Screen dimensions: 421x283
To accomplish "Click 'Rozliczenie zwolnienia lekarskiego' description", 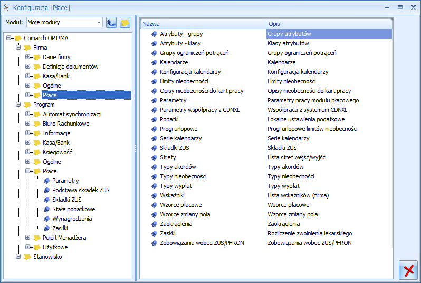I will point(310,233).
